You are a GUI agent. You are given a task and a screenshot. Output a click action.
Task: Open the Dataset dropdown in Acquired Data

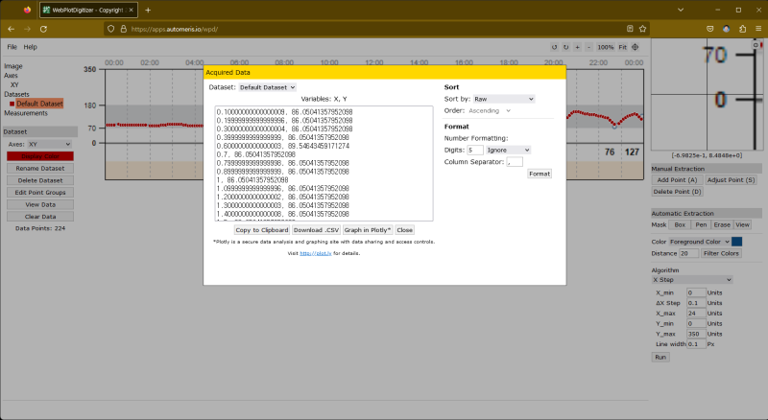[268, 87]
